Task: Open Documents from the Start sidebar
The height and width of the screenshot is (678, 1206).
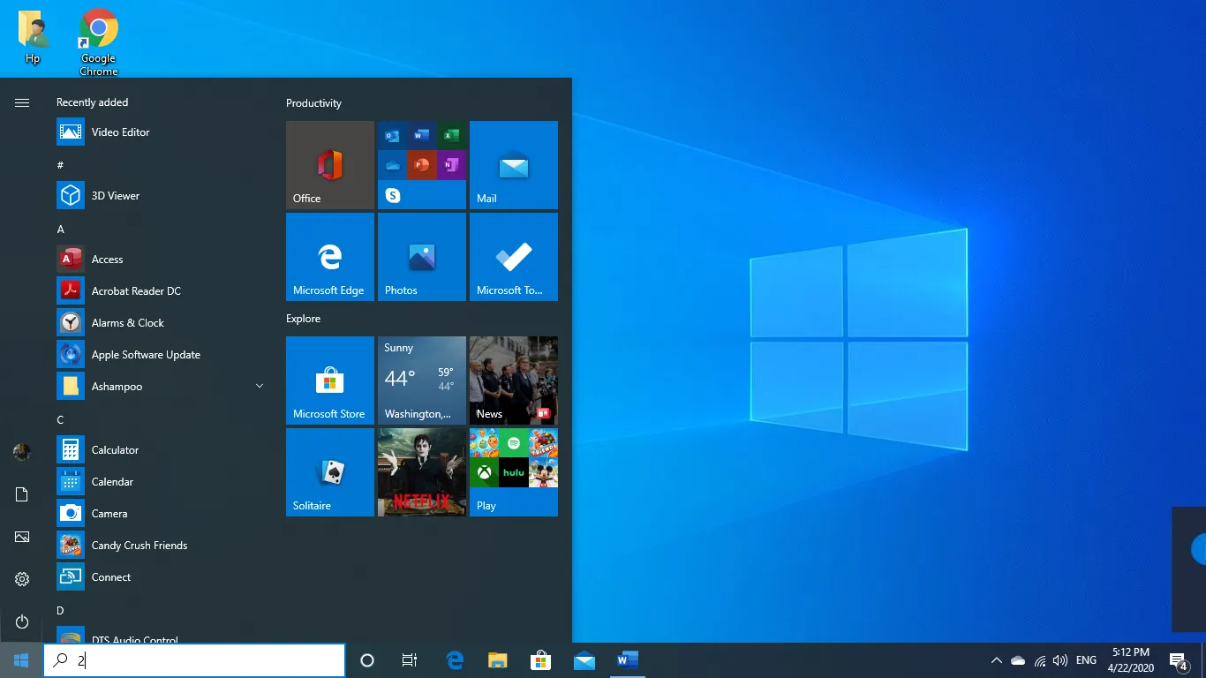Action: (x=22, y=494)
